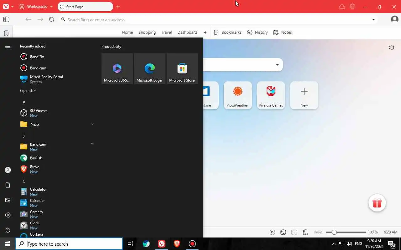Open the Calendar app
This screenshot has width=401, height=250.
pyautogui.click(x=56, y=203)
